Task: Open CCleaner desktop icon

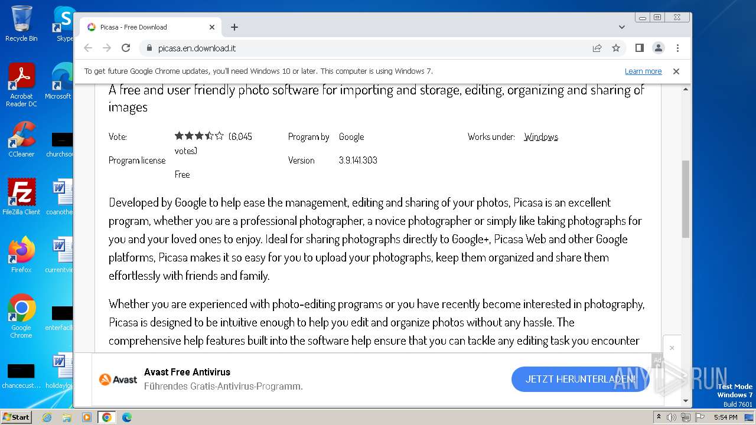Action: pyautogui.click(x=21, y=139)
